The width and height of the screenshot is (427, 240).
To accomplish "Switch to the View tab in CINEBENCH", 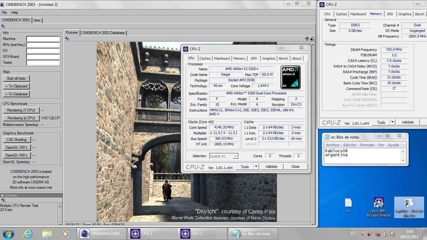I will (37, 20).
